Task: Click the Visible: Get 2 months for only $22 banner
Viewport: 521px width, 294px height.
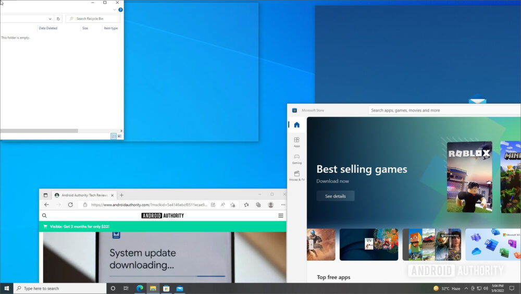Action: pos(163,226)
